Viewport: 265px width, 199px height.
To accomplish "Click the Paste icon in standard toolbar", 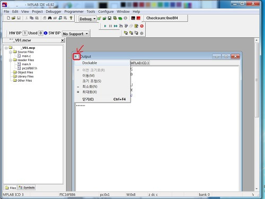I will pyautogui.click(x=37, y=18).
